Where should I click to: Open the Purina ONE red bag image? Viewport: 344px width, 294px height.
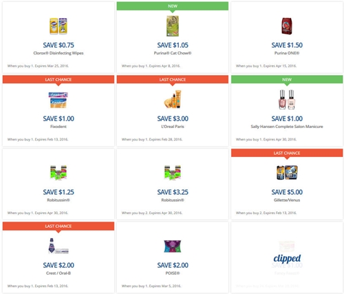point(287,26)
